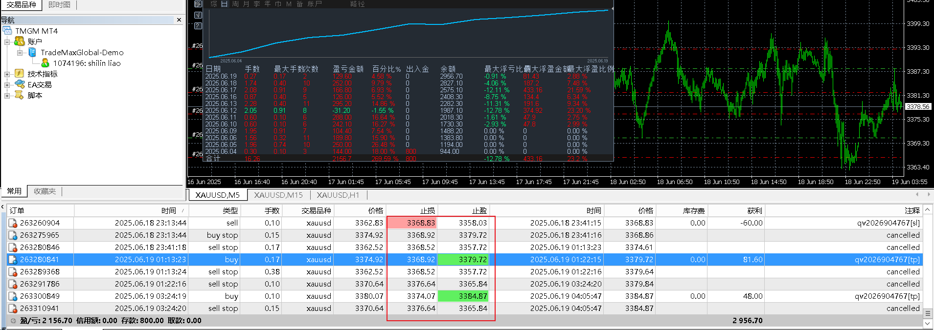This screenshot has height=330, width=934.
Task: Click the 路径 label on the overlay
Action: click(358, 4)
